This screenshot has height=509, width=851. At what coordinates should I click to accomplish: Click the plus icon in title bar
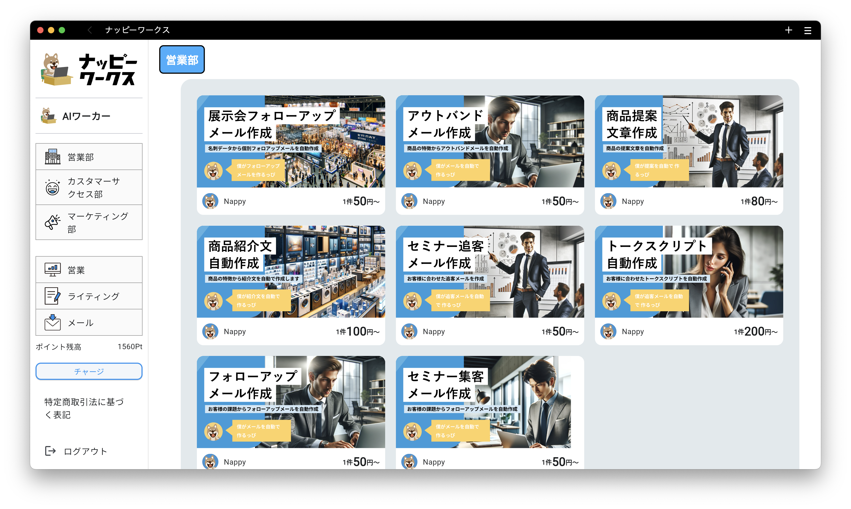tap(788, 30)
